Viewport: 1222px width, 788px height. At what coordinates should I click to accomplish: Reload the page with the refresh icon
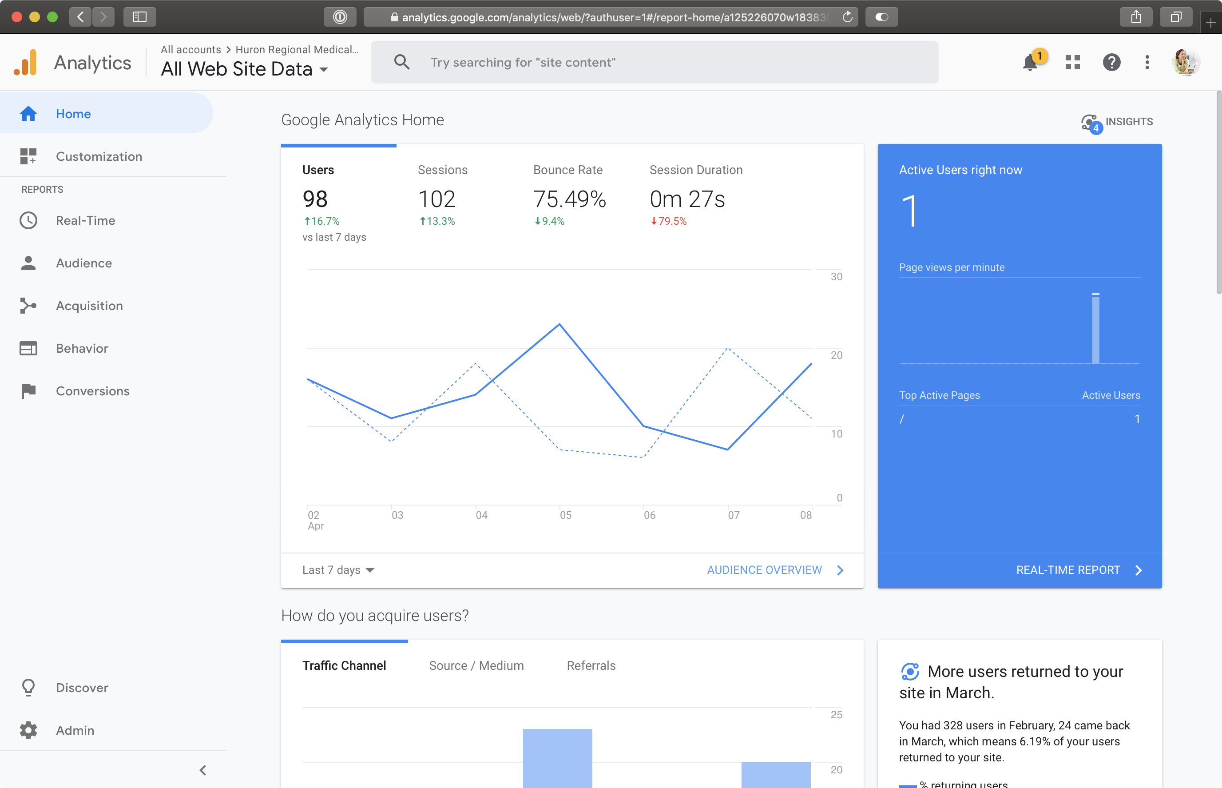[848, 17]
